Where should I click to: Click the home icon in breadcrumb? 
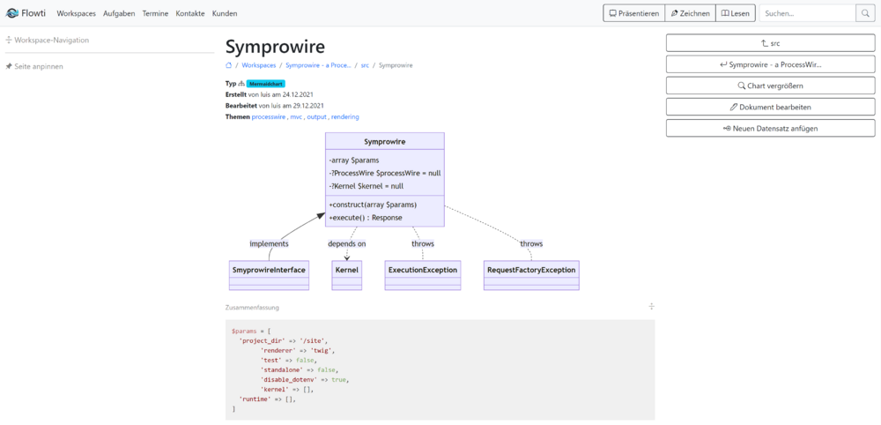click(x=229, y=65)
